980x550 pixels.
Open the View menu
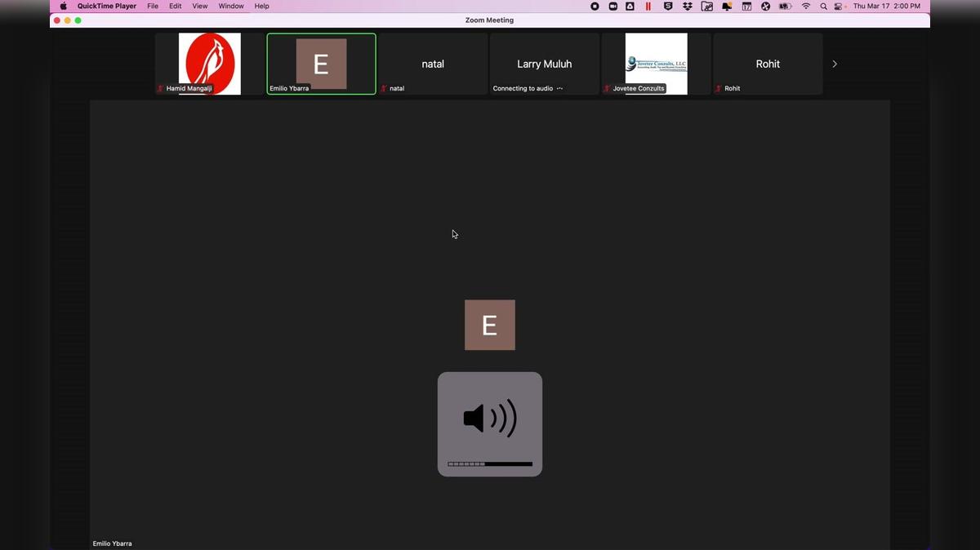199,7
